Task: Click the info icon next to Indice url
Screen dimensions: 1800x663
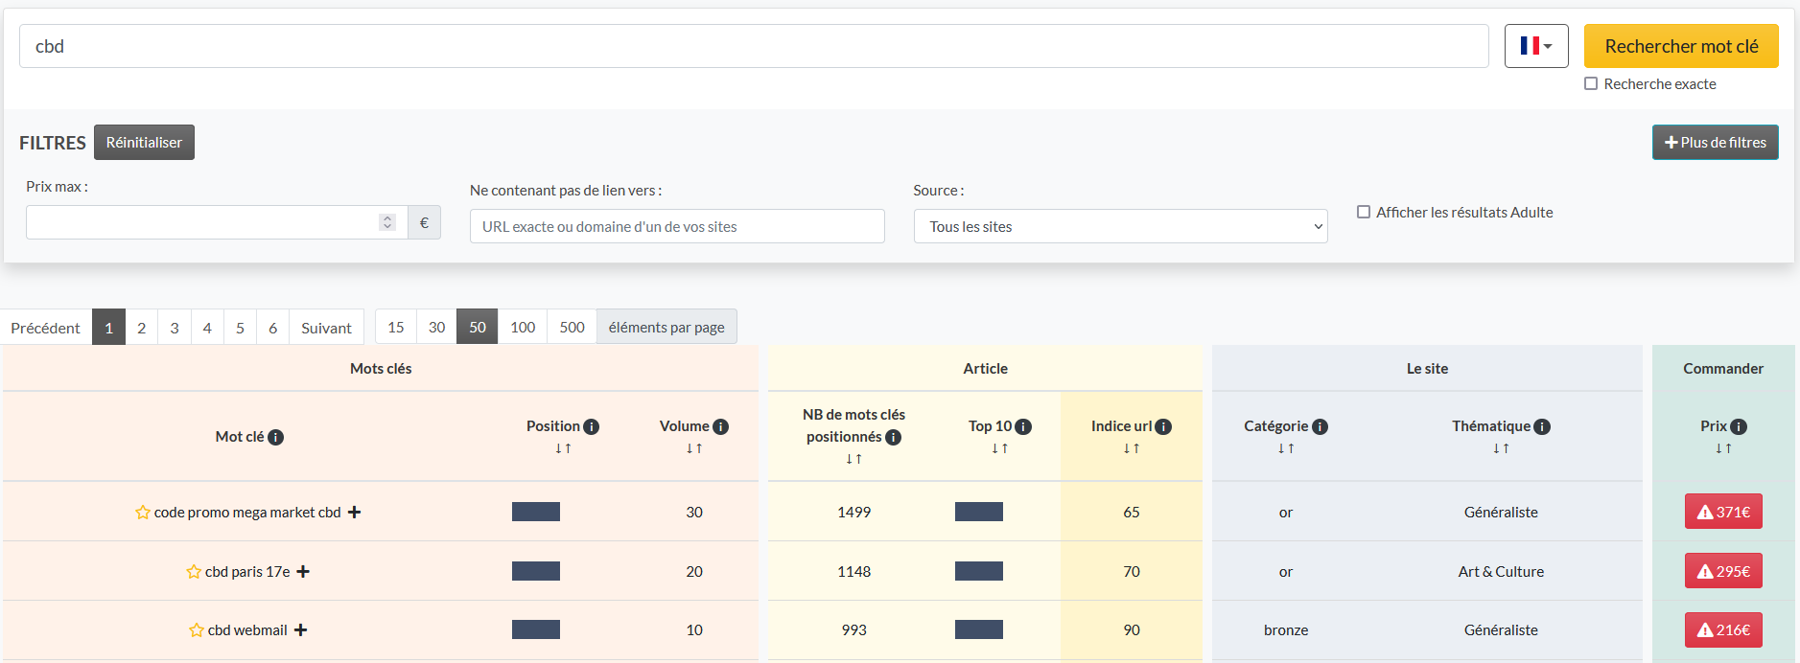Action: tap(1163, 426)
